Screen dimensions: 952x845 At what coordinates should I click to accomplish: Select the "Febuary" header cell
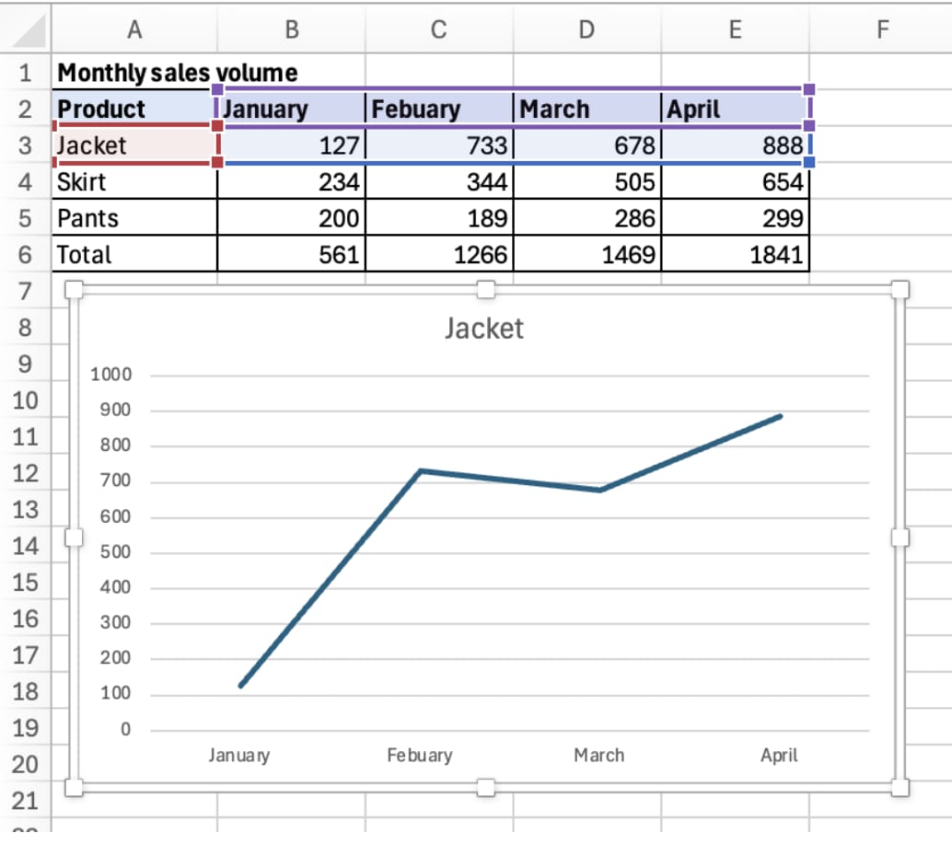pyautogui.click(x=438, y=109)
